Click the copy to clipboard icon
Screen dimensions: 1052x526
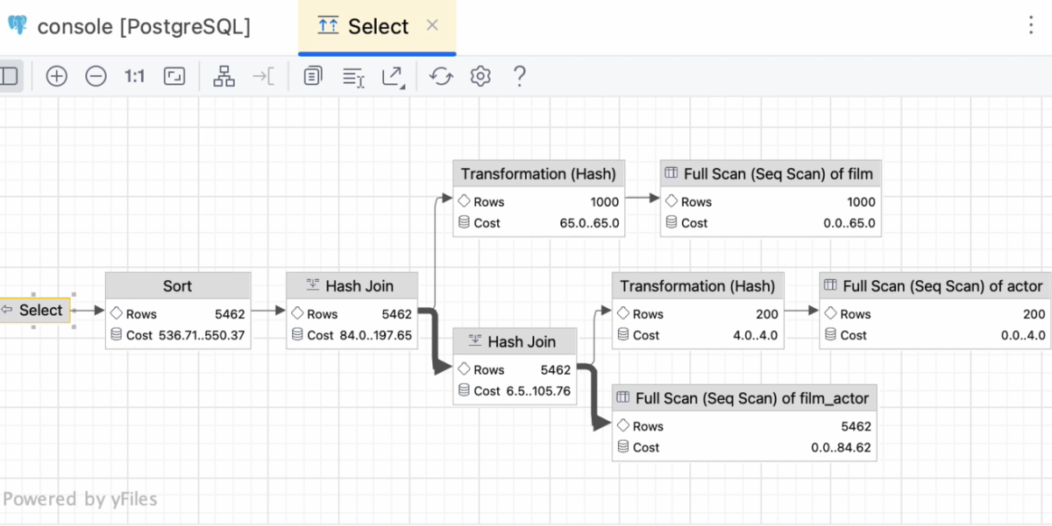(313, 77)
